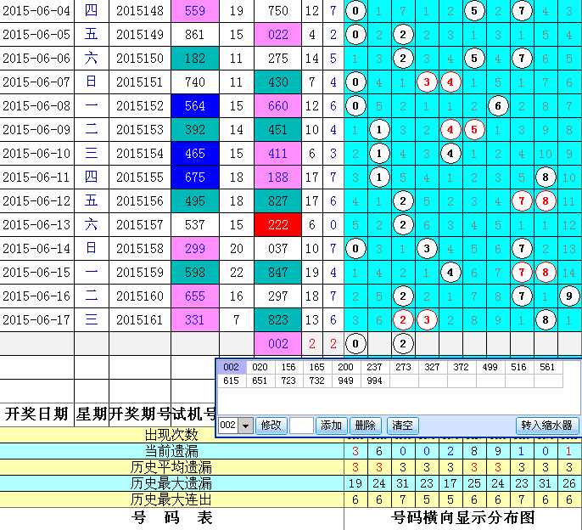Click the magenta 002 prediction cell in the table
Viewport: 582px width, 530px height.
[x=278, y=344]
